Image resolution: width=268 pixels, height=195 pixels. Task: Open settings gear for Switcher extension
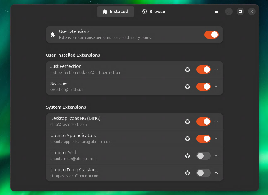pos(187,87)
